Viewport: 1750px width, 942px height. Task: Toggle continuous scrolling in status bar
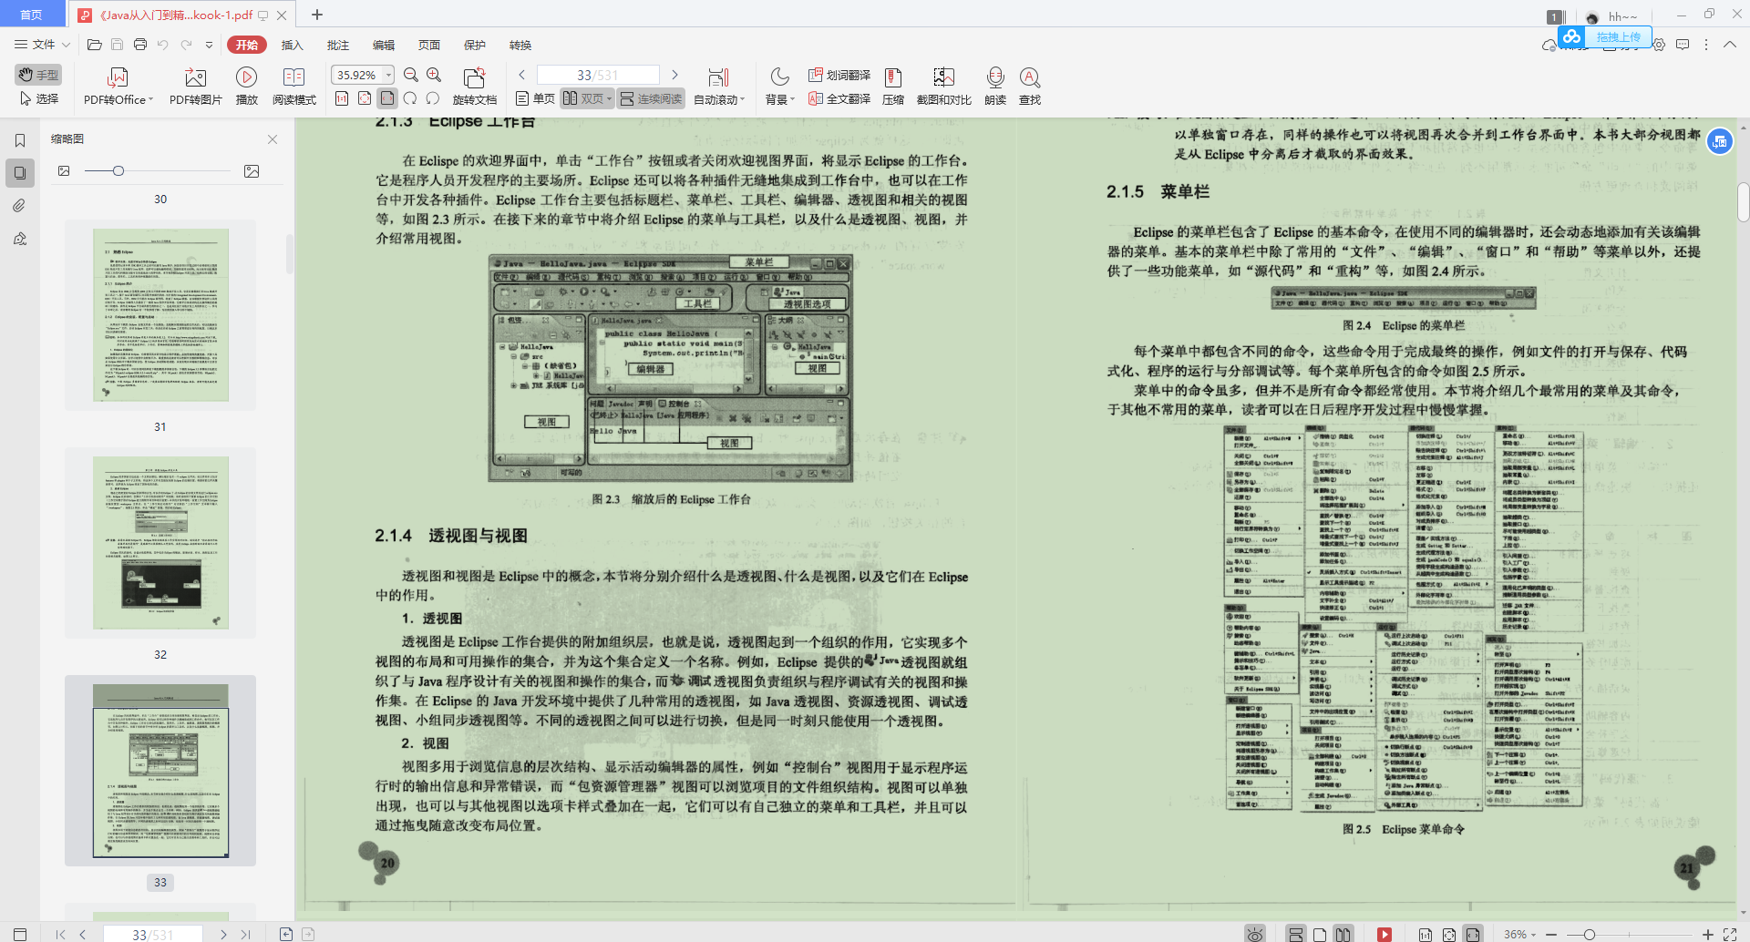1296,934
